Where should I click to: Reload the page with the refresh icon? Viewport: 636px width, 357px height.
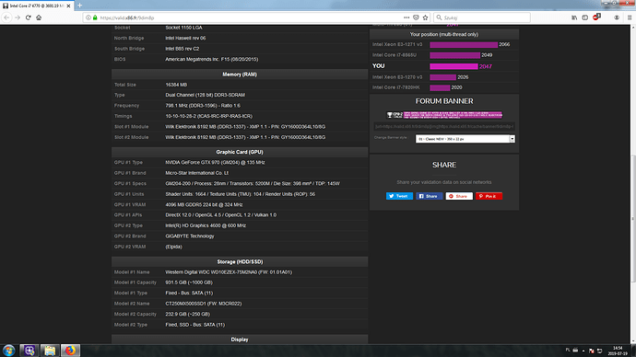[x=28, y=17]
